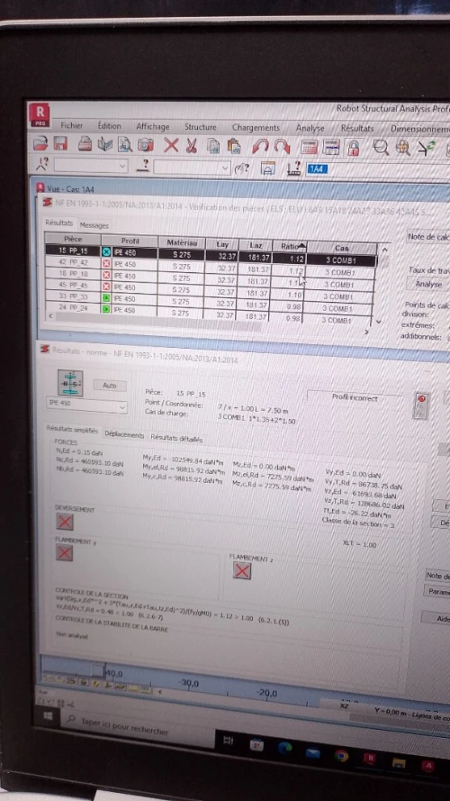450x801 pixels.
Task: Click the Auto button
Action: [110, 386]
